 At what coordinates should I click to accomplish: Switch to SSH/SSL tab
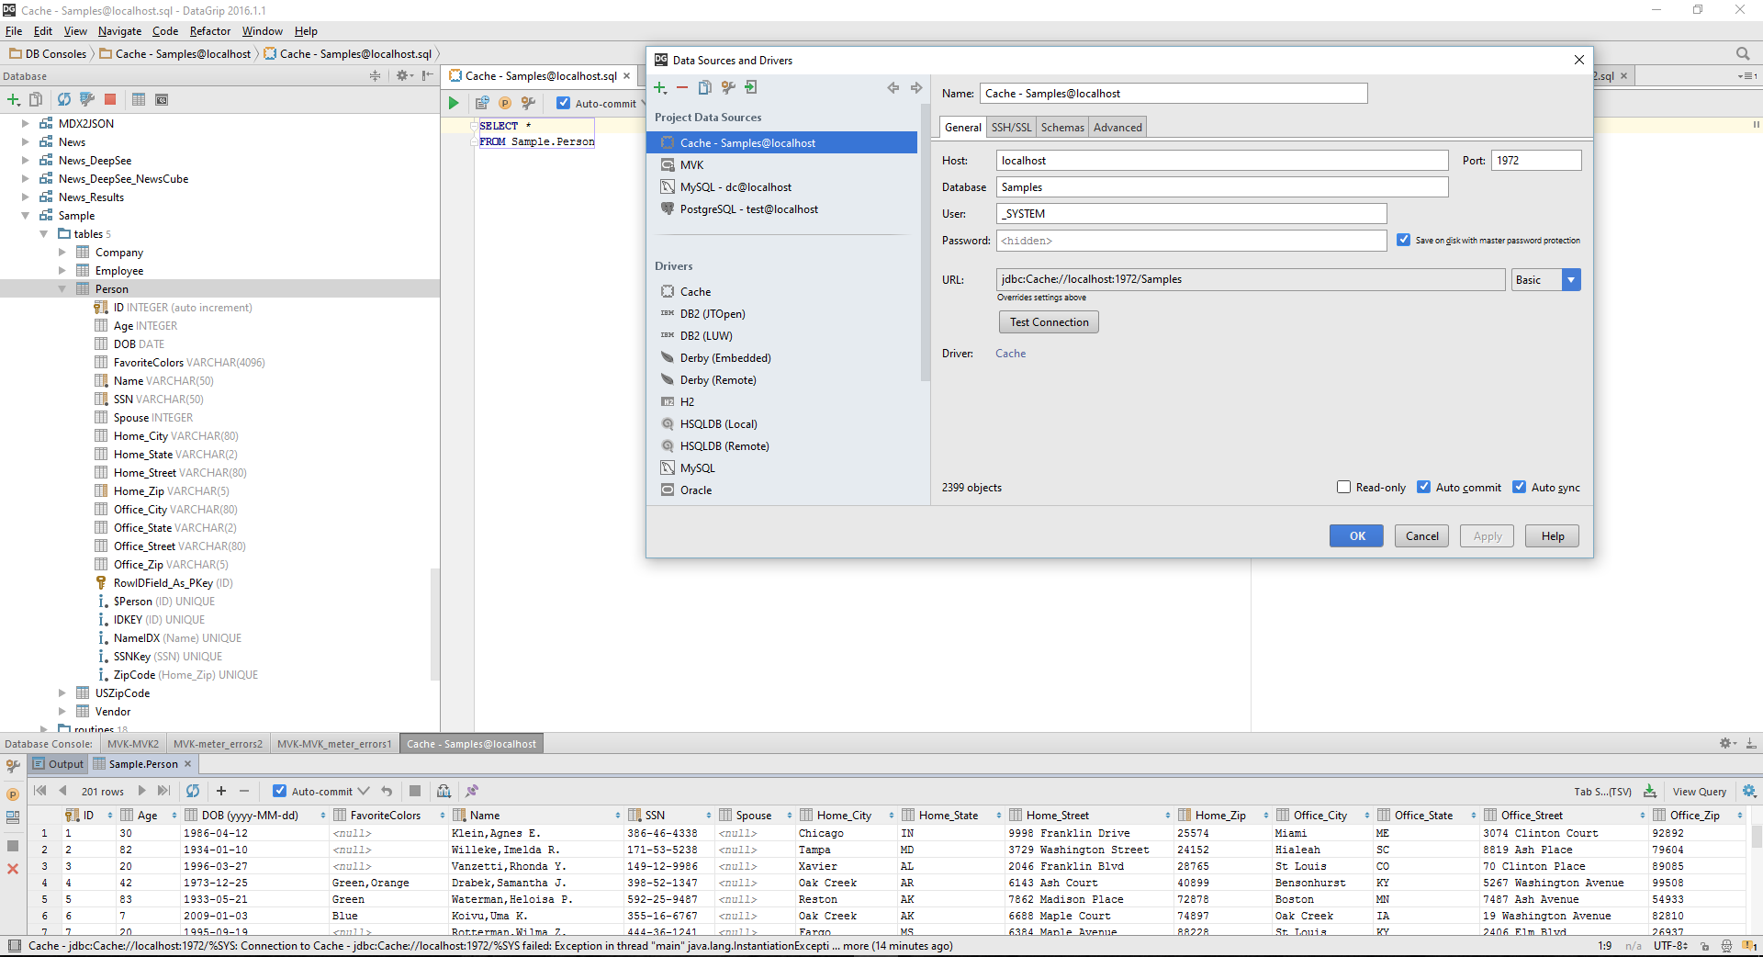pos(1011,127)
